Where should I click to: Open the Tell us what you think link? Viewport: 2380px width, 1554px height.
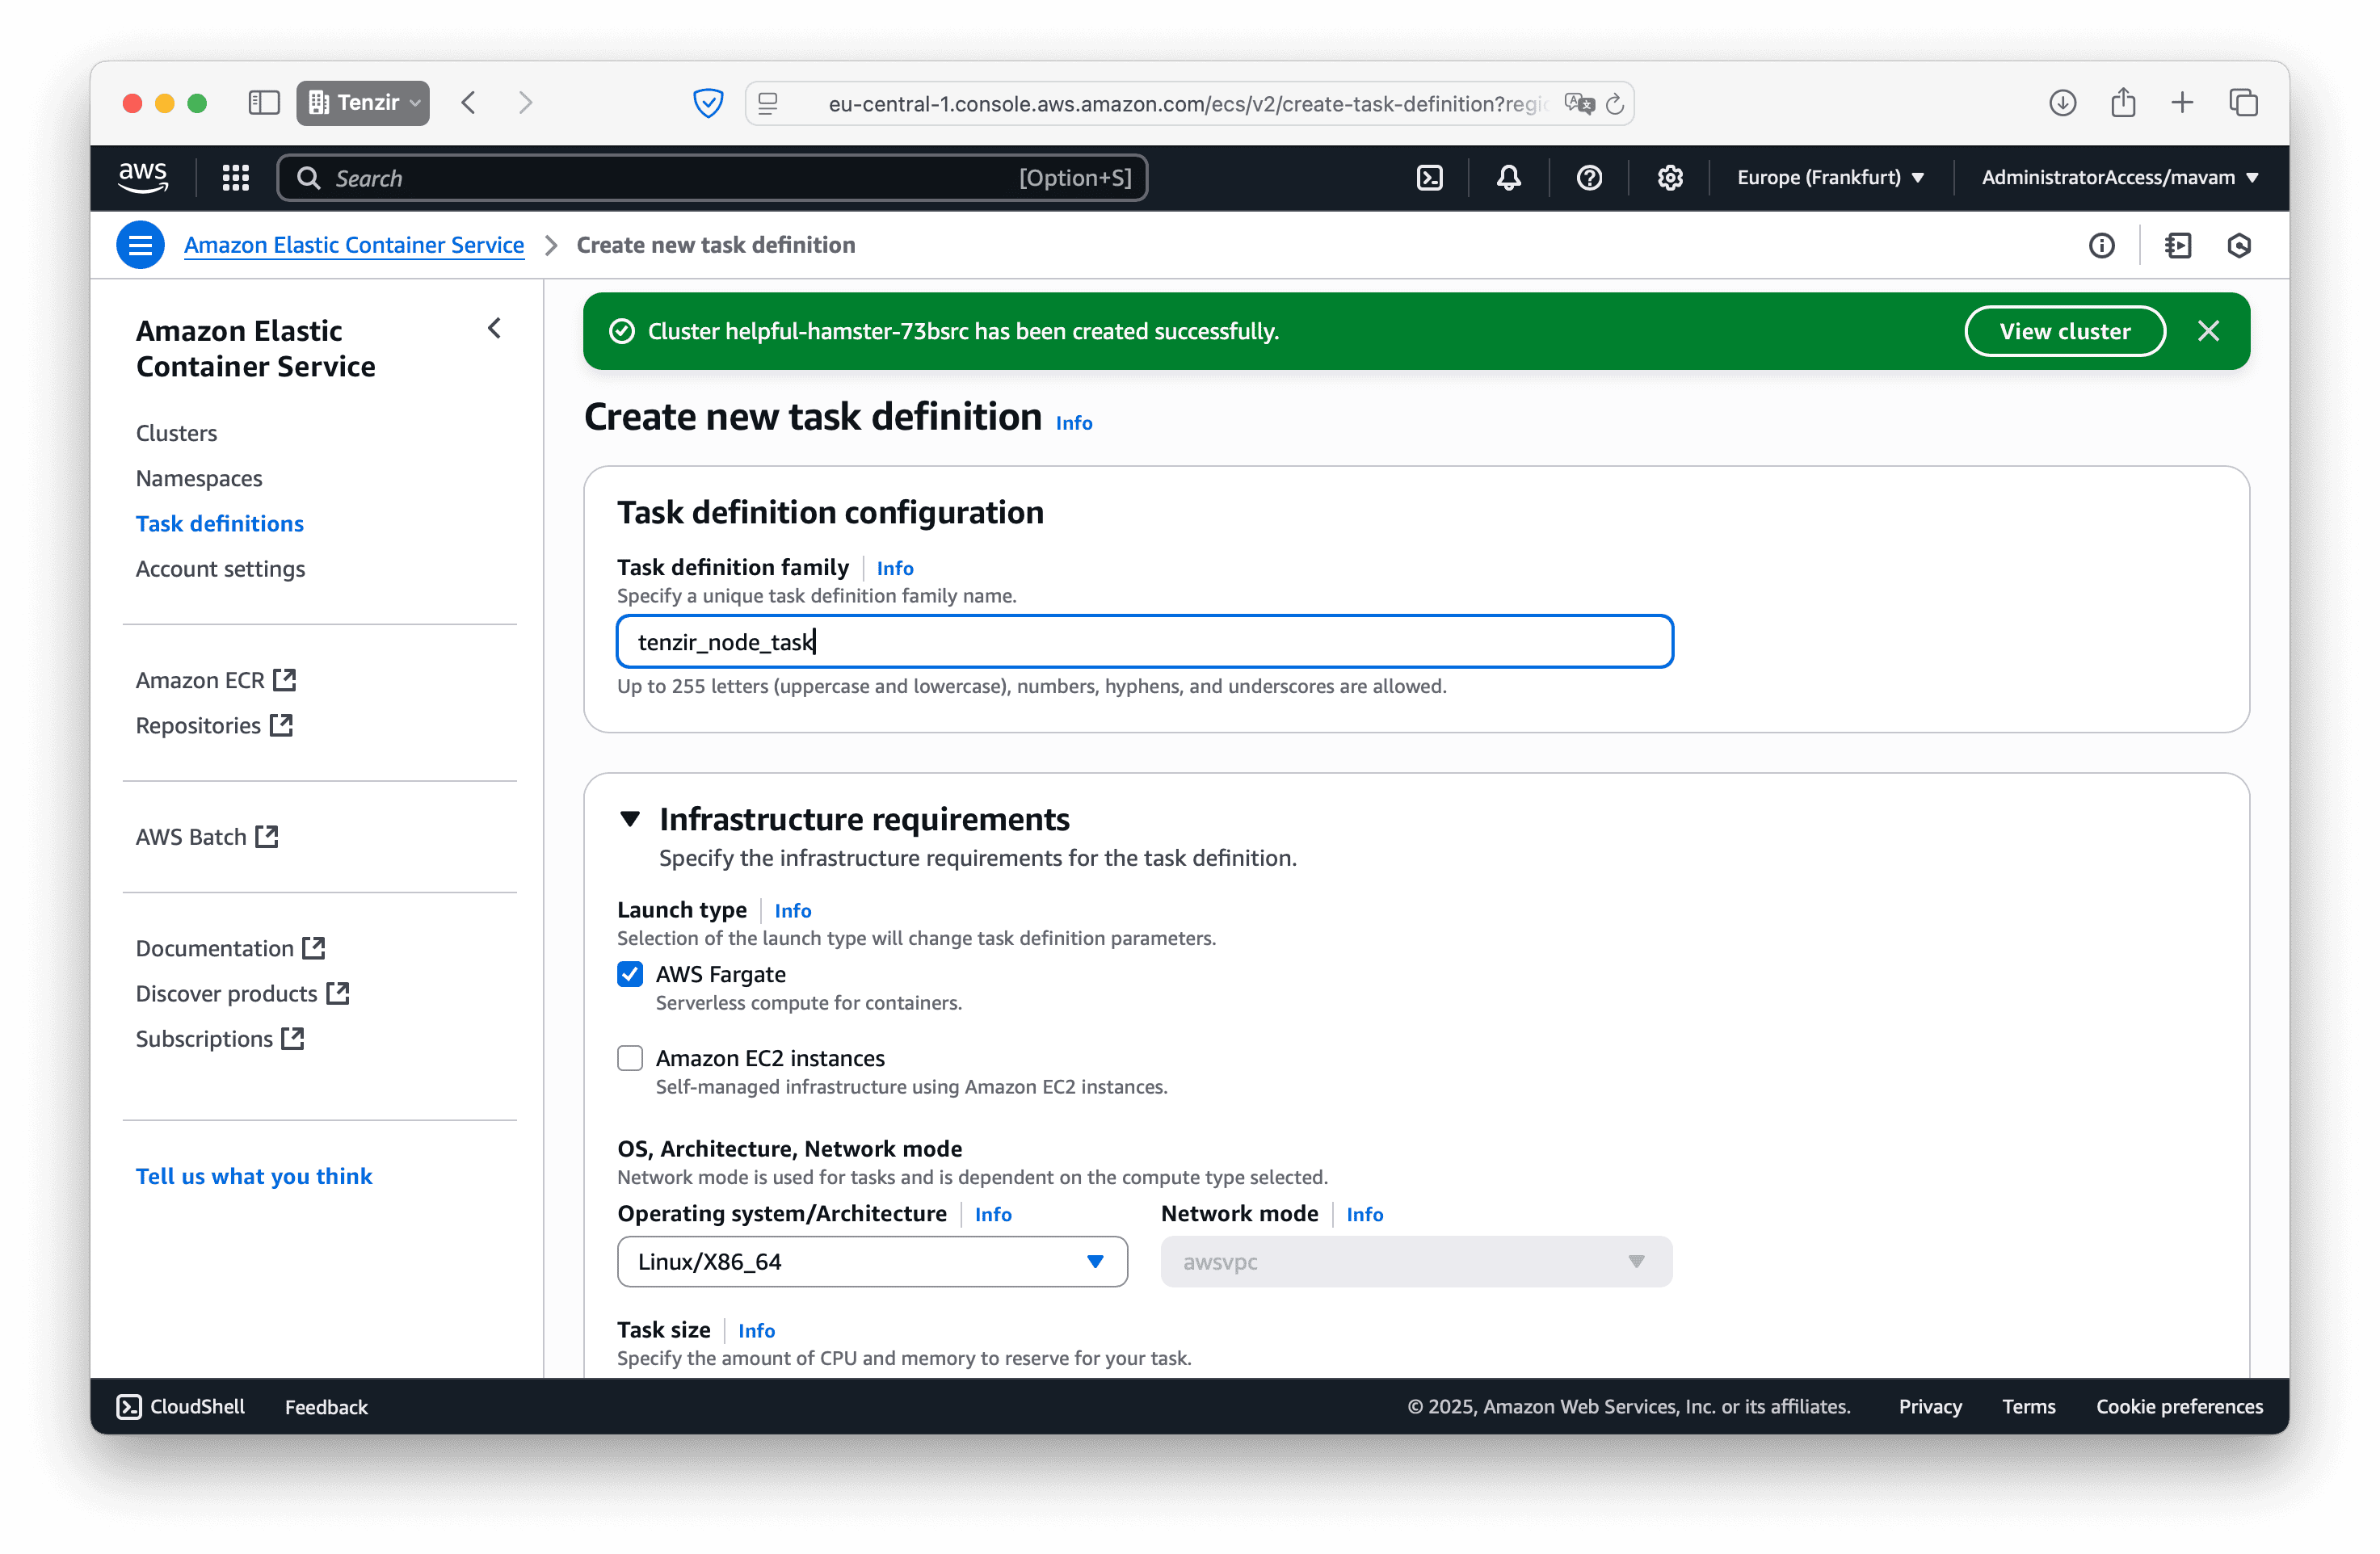pyautogui.click(x=254, y=1175)
